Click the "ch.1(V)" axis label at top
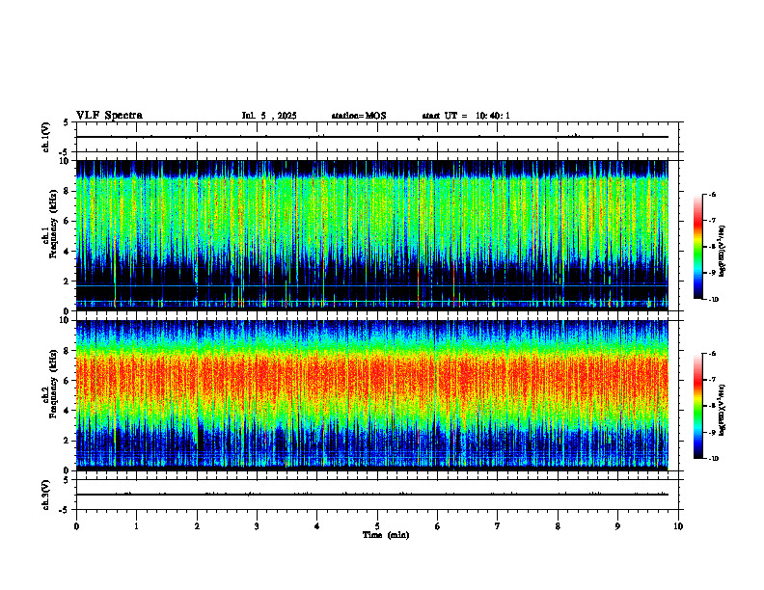Screen dimensions: 764x590 tap(45, 137)
